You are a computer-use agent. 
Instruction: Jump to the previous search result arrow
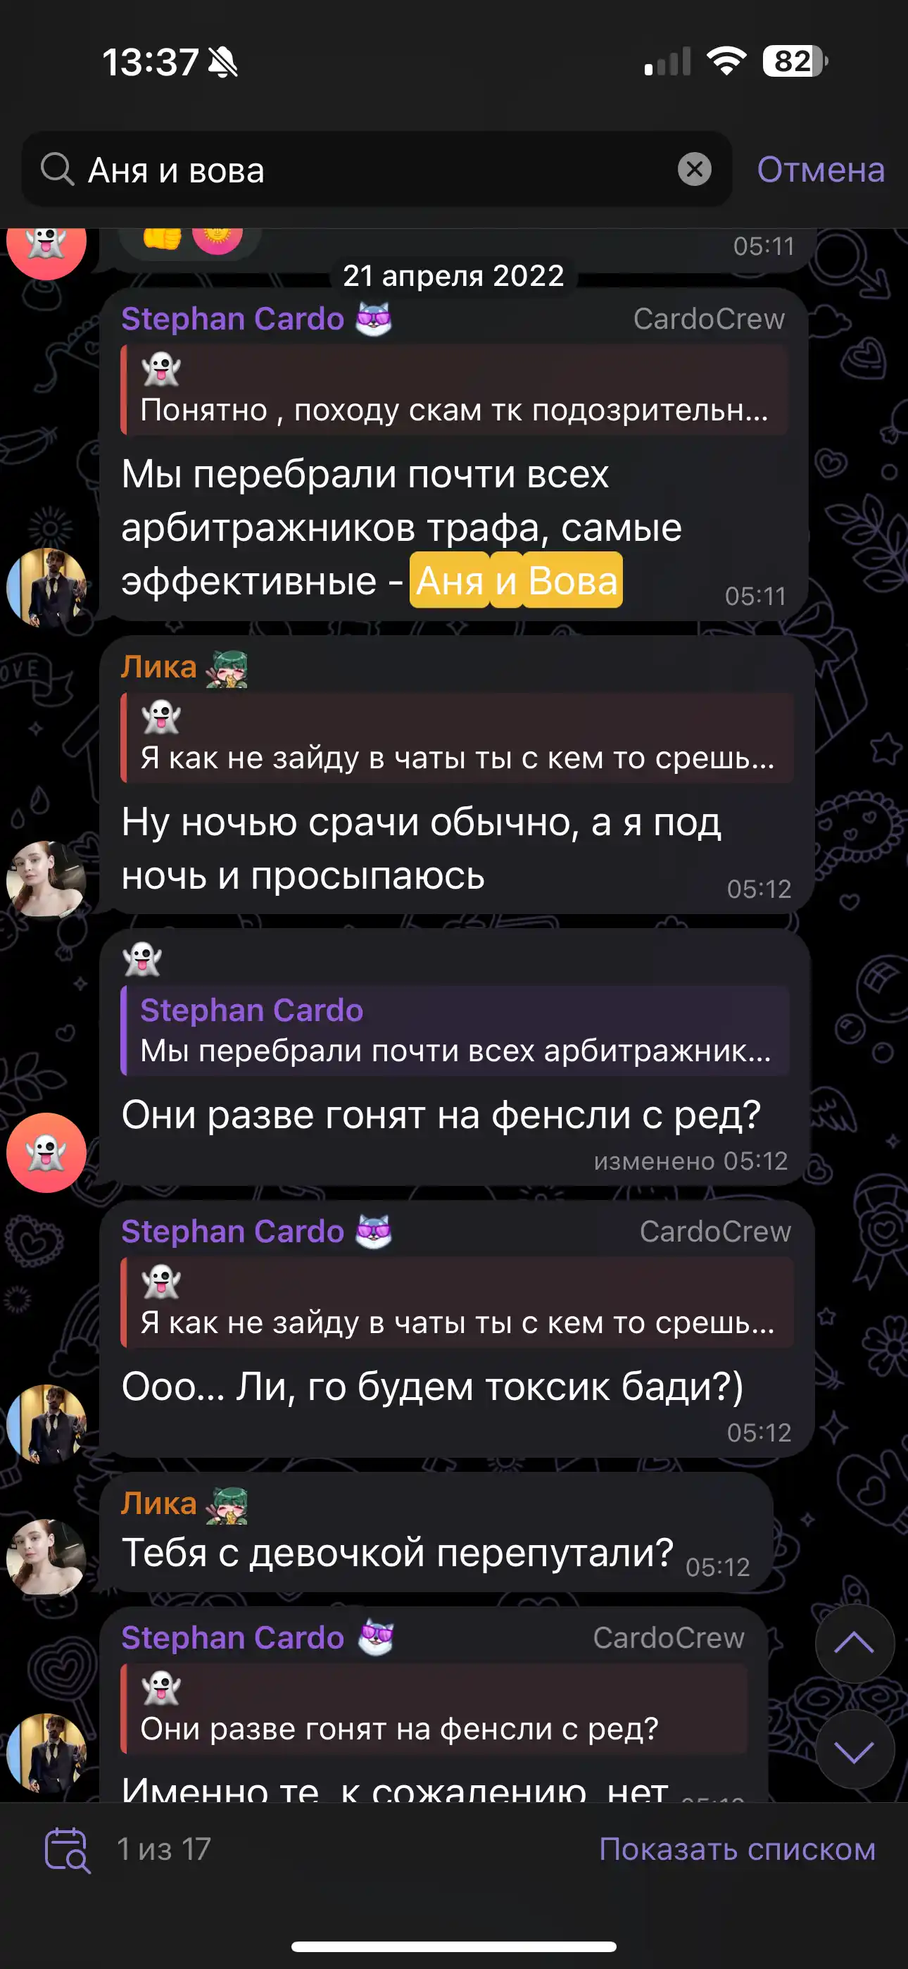click(x=854, y=1644)
